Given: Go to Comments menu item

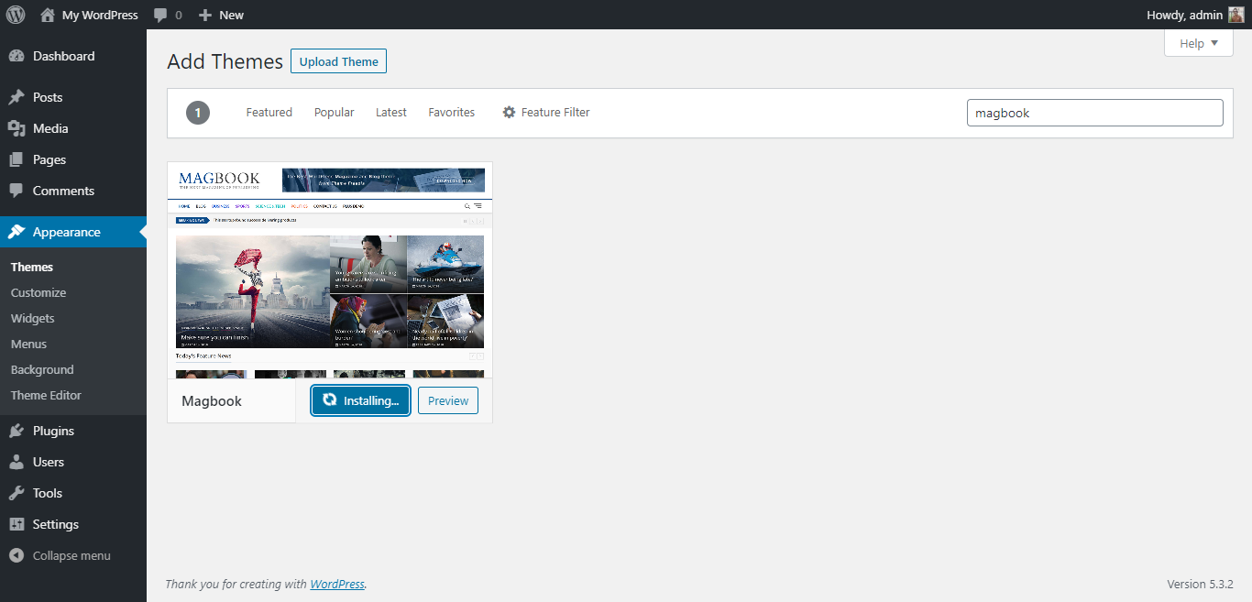Looking at the screenshot, I should coord(73,191).
